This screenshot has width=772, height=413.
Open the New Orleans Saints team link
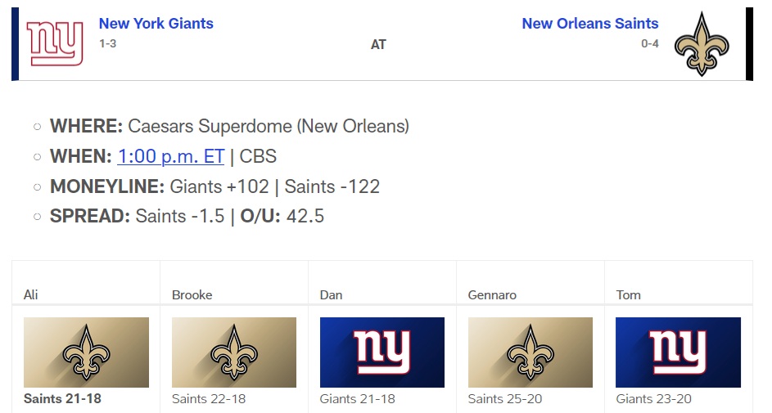pyautogui.click(x=589, y=24)
